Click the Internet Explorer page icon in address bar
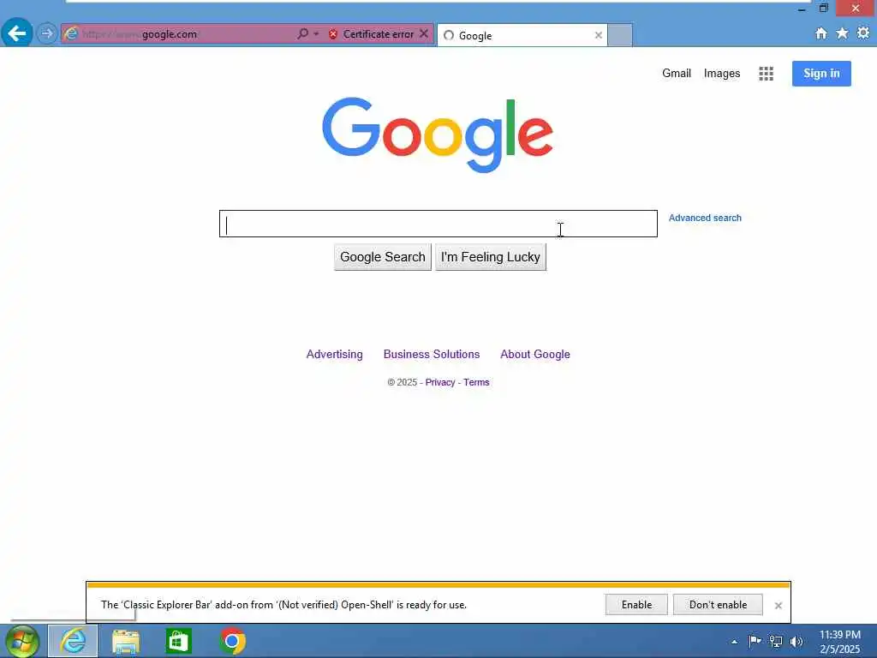This screenshot has width=877, height=658. (70, 34)
